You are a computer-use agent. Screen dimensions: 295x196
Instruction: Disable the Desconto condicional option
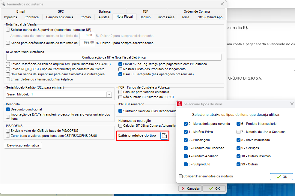pos(8,109)
